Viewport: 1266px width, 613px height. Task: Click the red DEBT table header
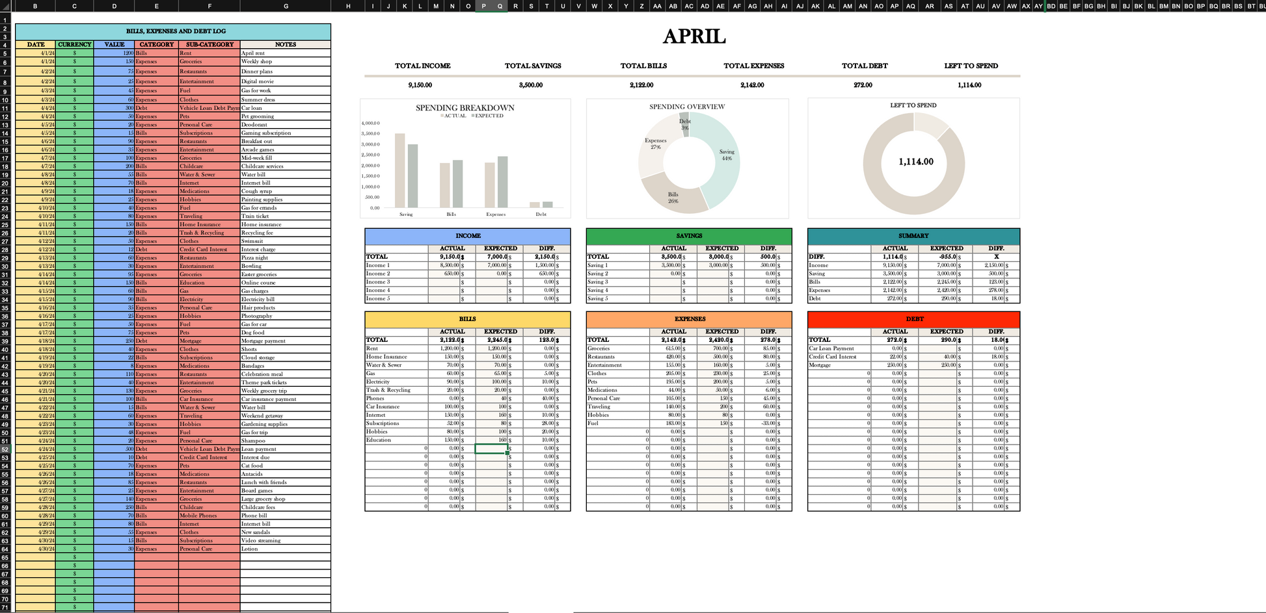click(x=913, y=319)
